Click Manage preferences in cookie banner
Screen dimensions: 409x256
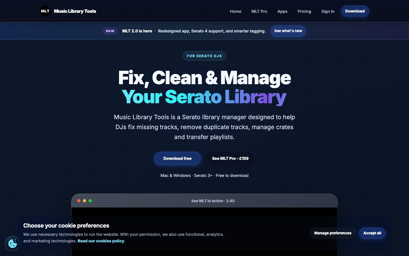pyautogui.click(x=333, y=233)
